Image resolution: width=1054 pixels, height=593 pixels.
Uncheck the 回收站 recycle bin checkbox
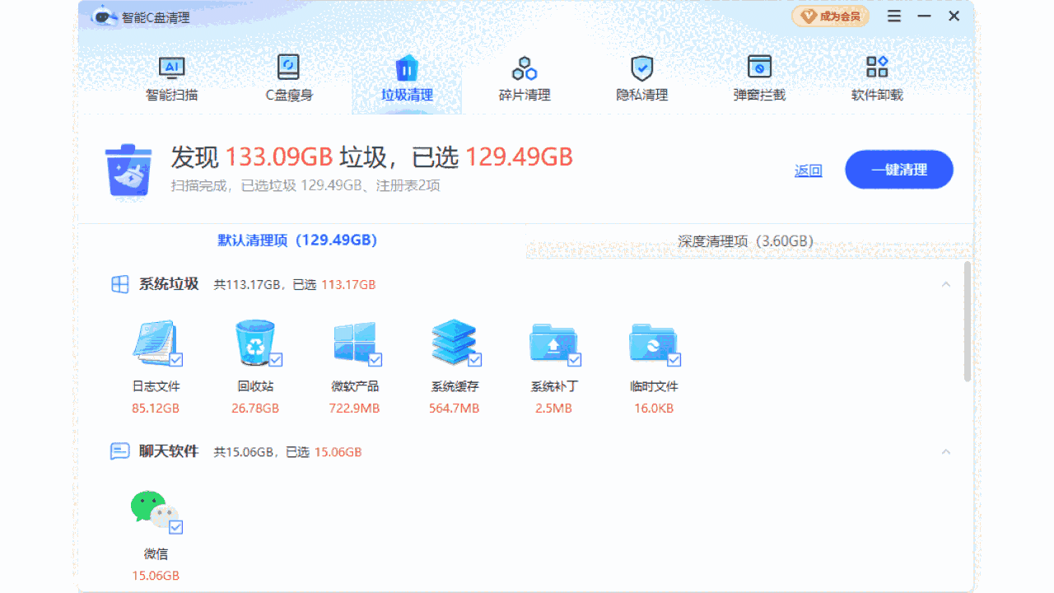[x=276, y=360]
